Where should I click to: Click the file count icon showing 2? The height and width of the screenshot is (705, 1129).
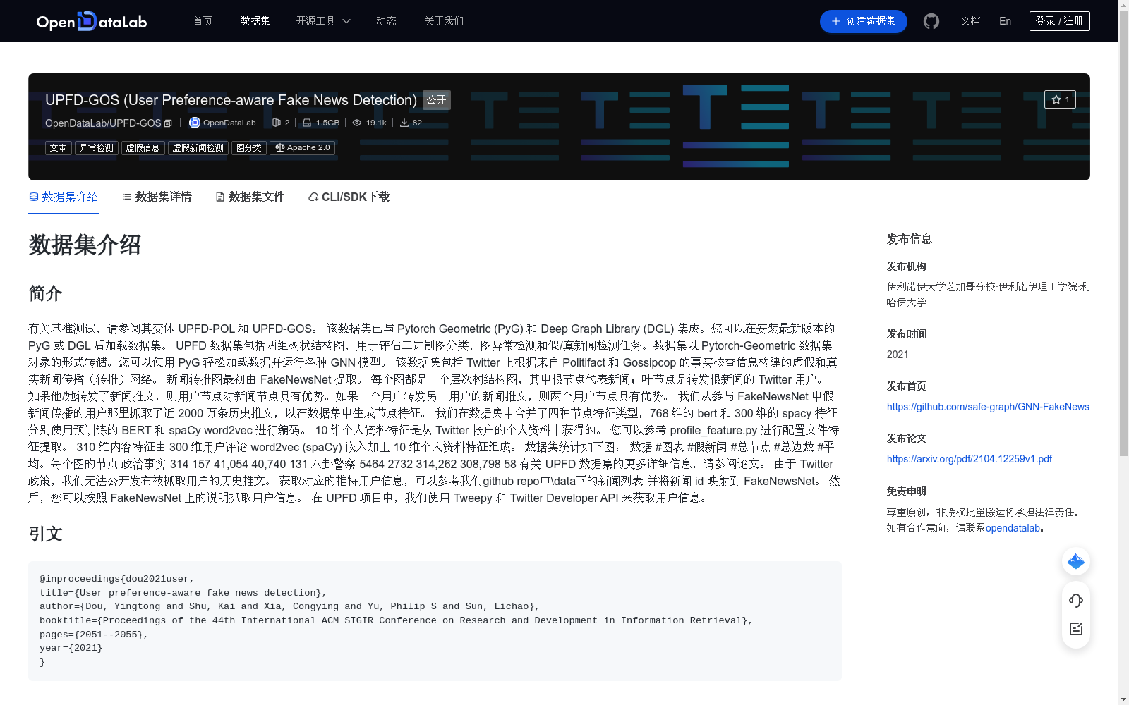tap(277, 122)
